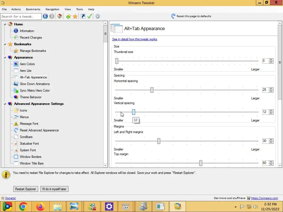
Task: Open Slow Down Animations tweak
Action: coord(35,84)
